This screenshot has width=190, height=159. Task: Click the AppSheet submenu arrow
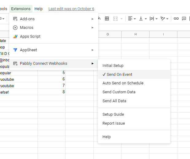[x=92, y=50]
